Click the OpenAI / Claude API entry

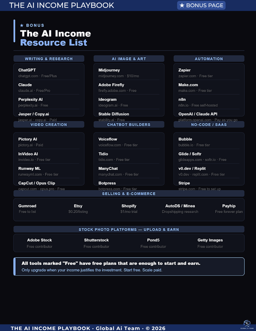tap(198, 114)
